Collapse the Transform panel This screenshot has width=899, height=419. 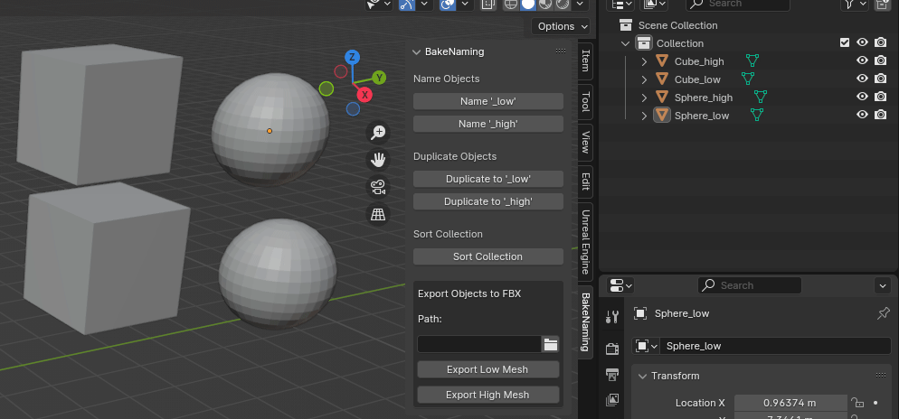point(642,376)
